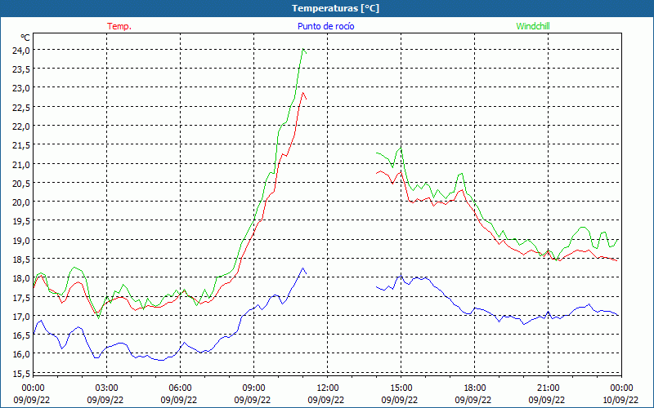Screen dimensions: 654x408
Task: Click the °C unit label on axis
Action: pyautogui.click(x=25, y=38)
